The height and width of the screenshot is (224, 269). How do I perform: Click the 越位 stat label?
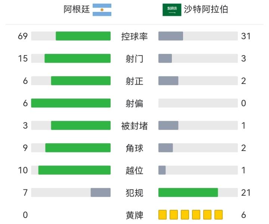134,170
